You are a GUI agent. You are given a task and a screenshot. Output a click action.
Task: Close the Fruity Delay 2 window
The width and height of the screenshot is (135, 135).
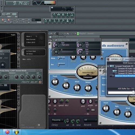pos(41,71)
